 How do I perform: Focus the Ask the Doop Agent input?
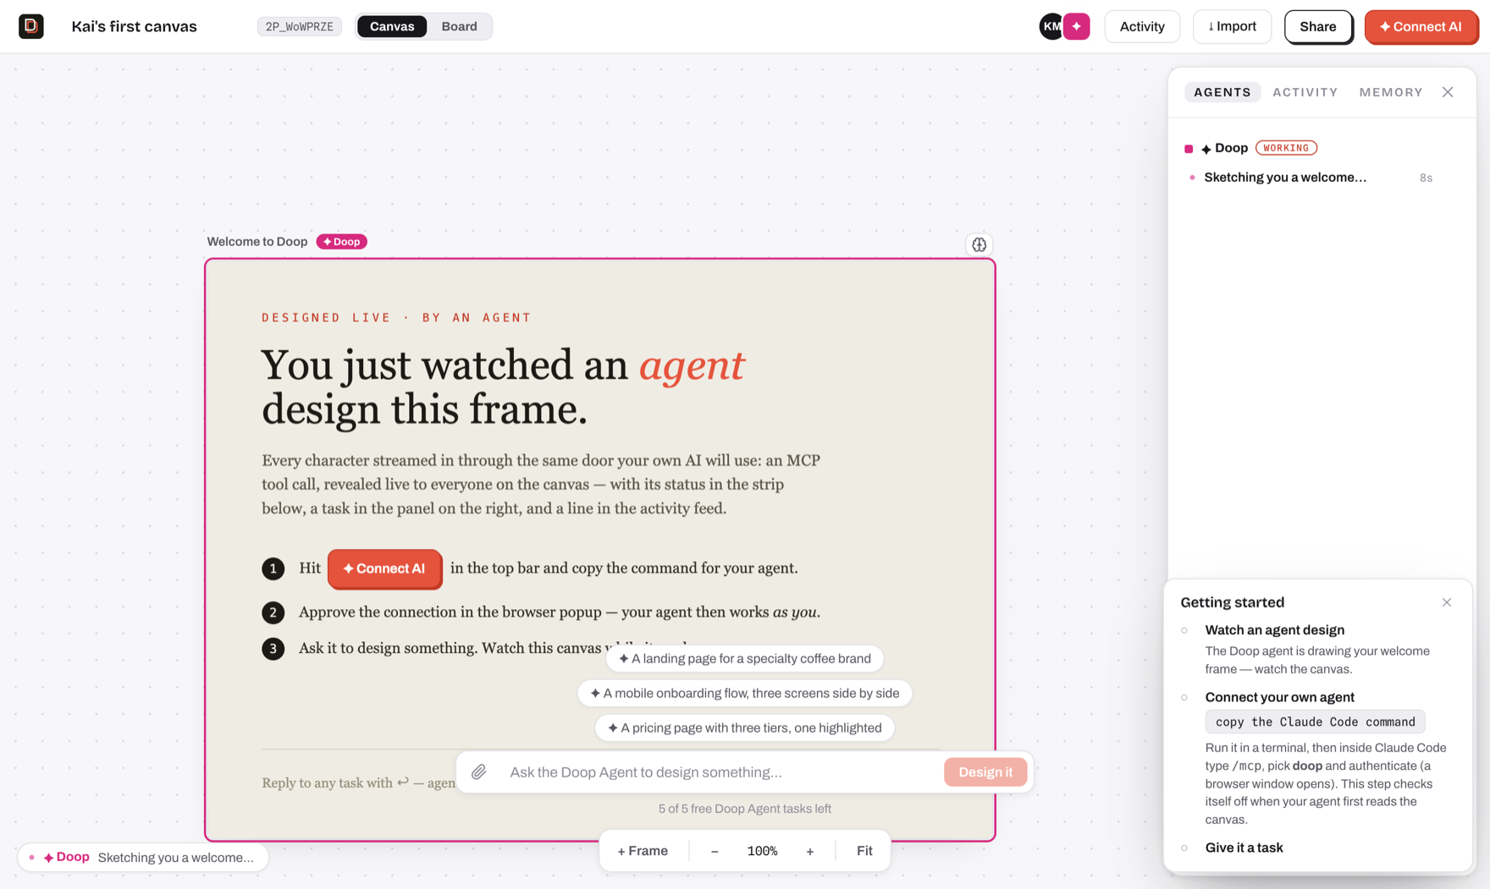pyautogui.click(x=720, y=771)
